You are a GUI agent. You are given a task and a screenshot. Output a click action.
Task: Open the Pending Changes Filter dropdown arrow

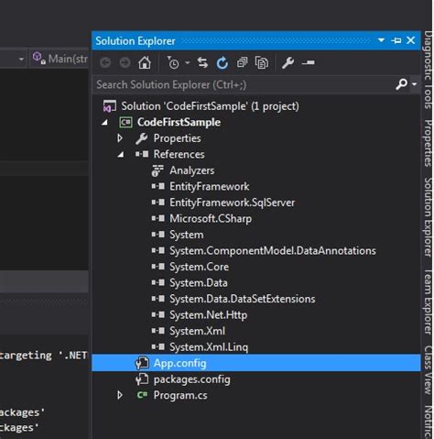(x=188, y=63)
